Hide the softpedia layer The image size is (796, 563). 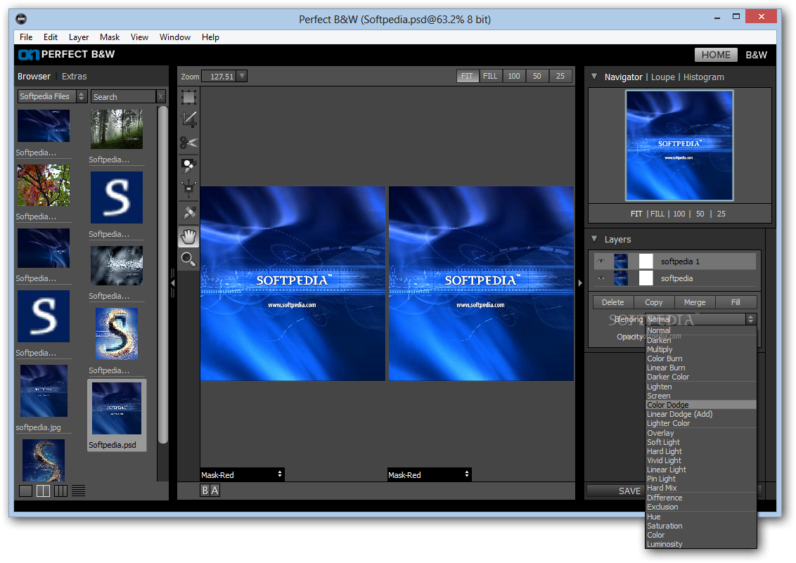[601, 278]
